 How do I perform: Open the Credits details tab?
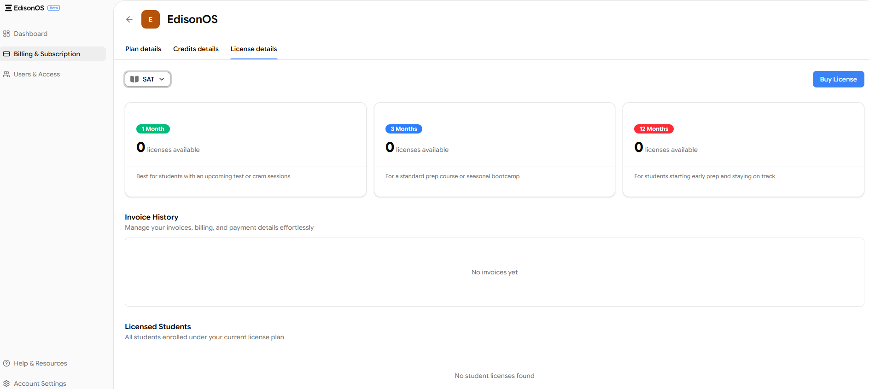click(x=196, y=49)
